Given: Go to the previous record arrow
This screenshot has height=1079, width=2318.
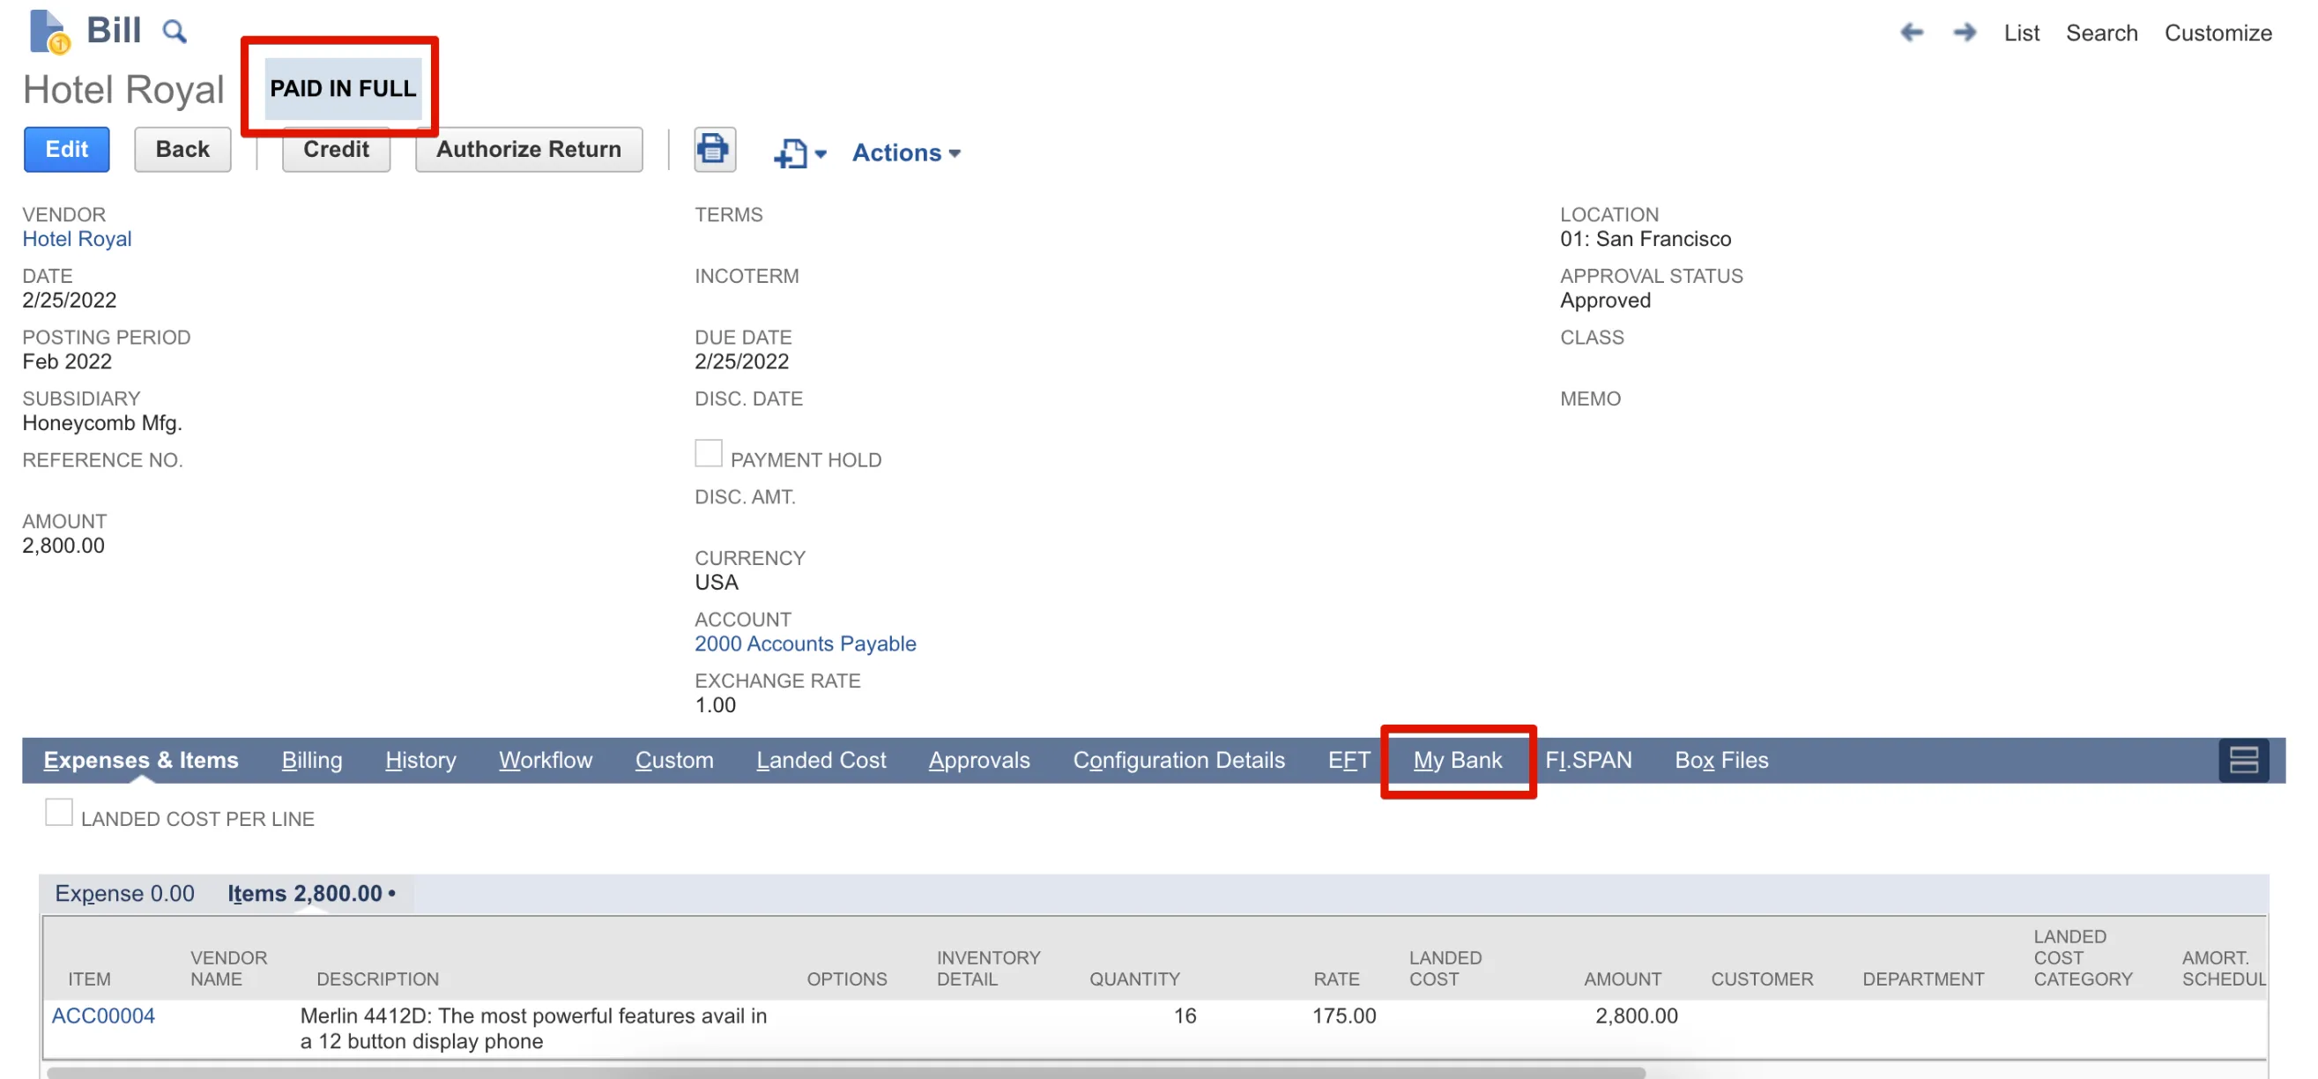Looking at the screenshot, I should point(1913,33).
